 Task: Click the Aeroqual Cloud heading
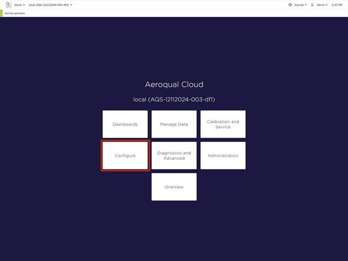(x=174, y=84)
